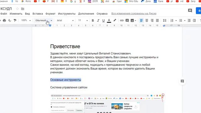Add a comment from the toolbar icon
This screenshot has height=113, width=201.
(127, 20)
